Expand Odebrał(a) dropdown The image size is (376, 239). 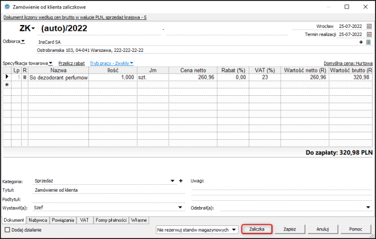coord(368,208)
